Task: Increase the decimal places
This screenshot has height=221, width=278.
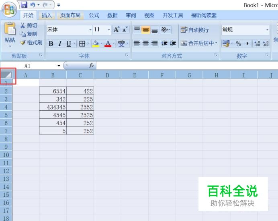Action: [x=257, y=43]
